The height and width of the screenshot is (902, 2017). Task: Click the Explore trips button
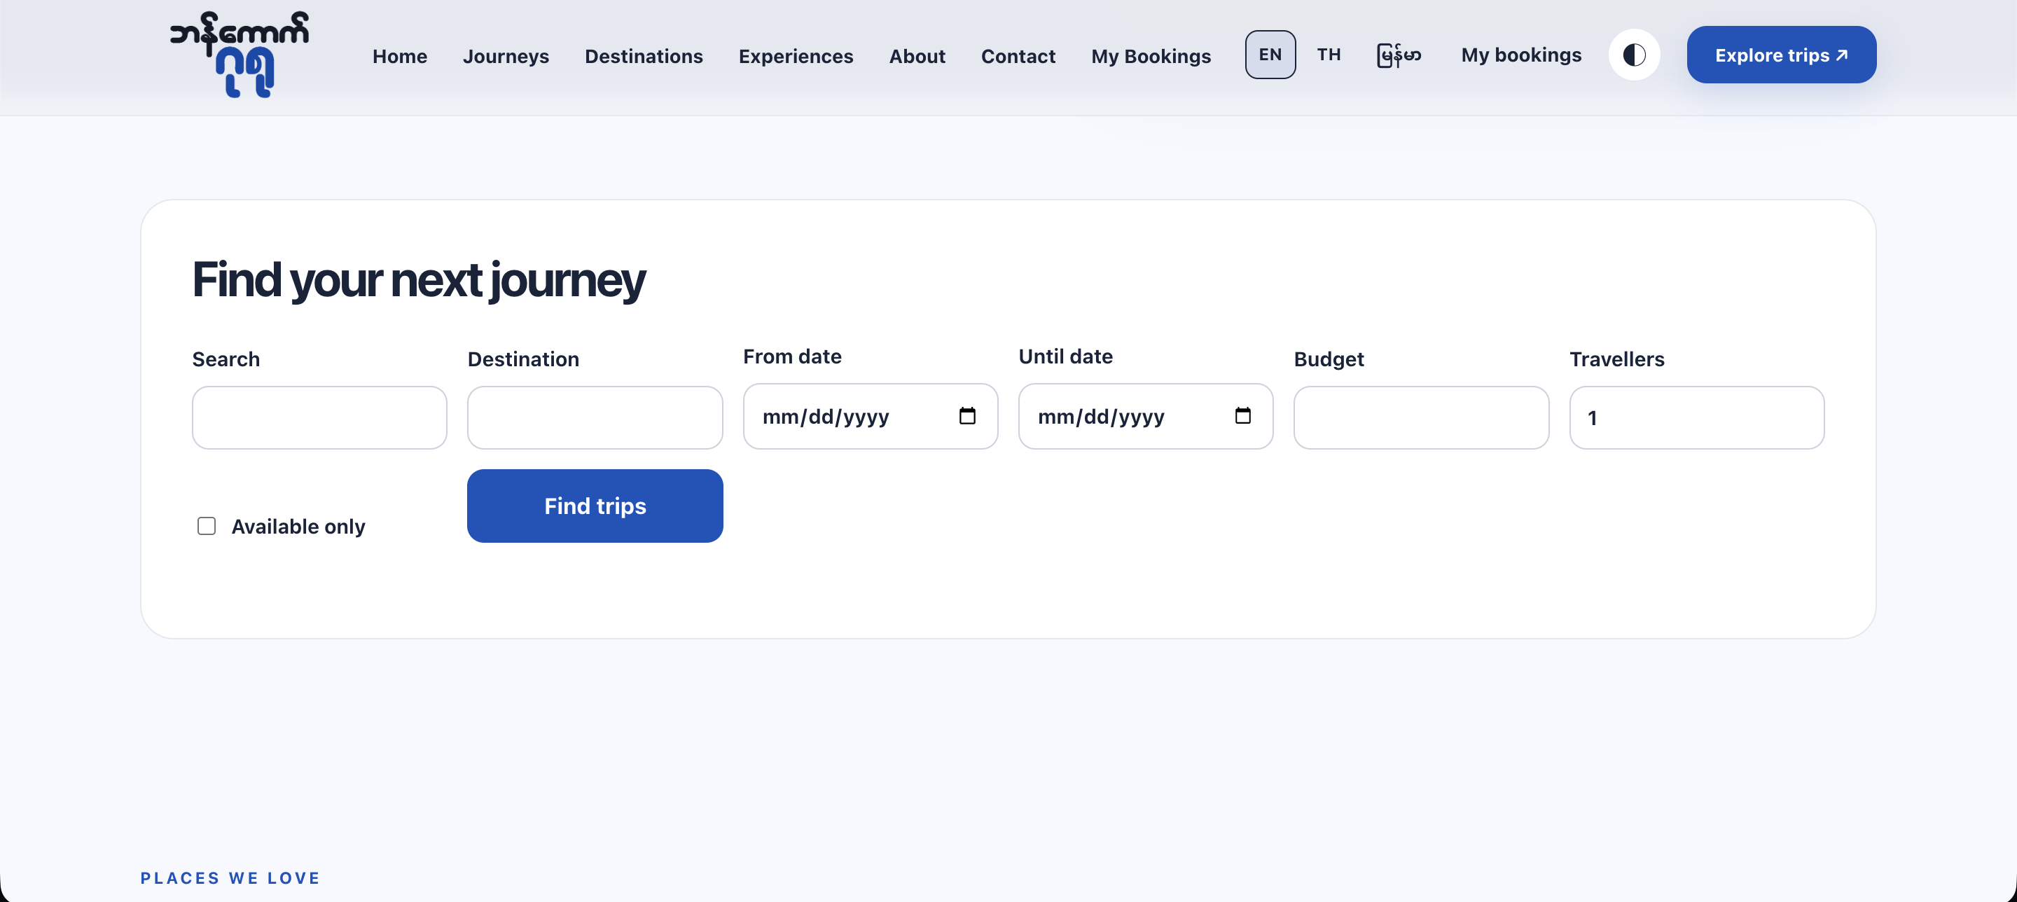[1781, 55]
